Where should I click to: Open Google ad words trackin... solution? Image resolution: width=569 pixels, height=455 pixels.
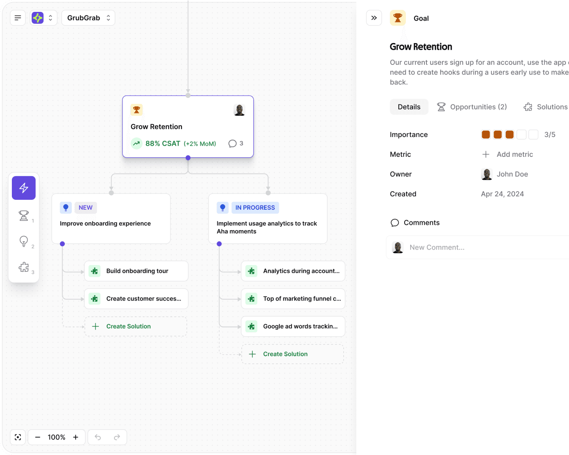[293, 326]
